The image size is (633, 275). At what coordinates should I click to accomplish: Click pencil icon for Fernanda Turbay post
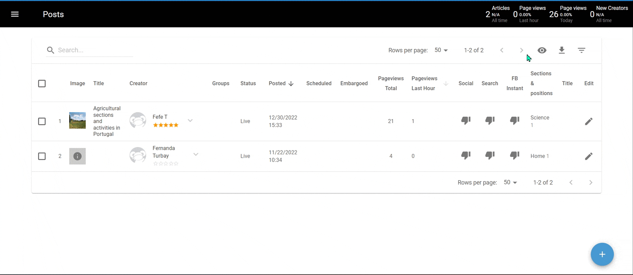(589, 156)
